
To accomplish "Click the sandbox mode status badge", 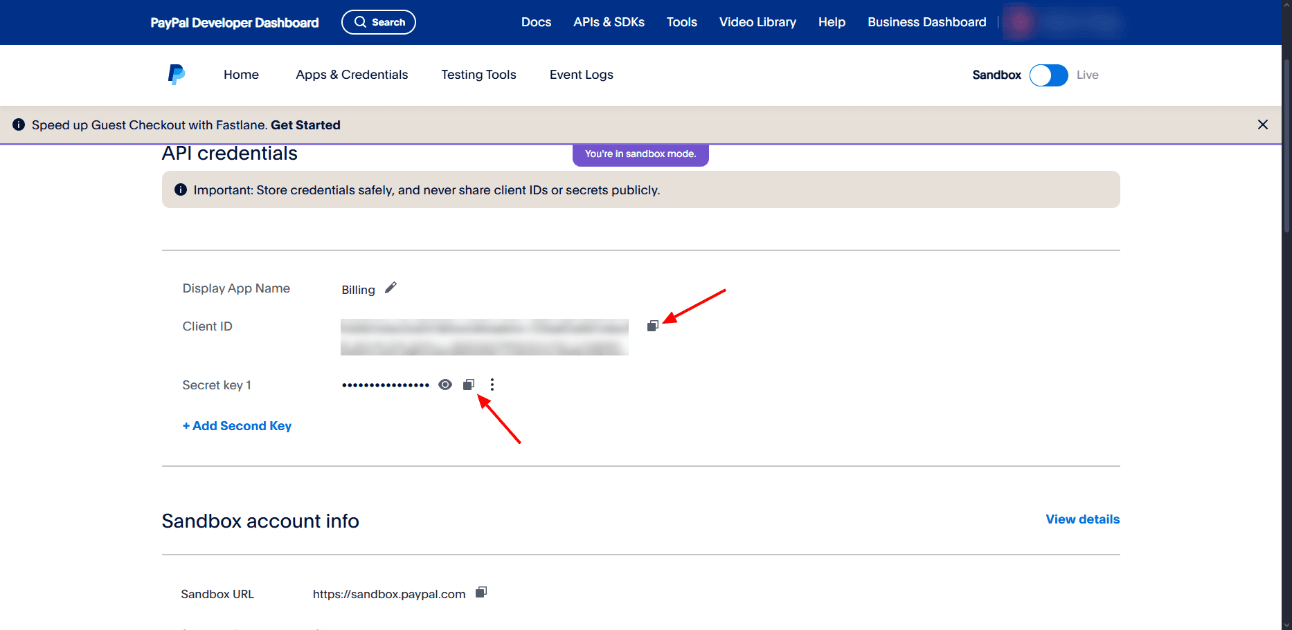I will 640,154.
